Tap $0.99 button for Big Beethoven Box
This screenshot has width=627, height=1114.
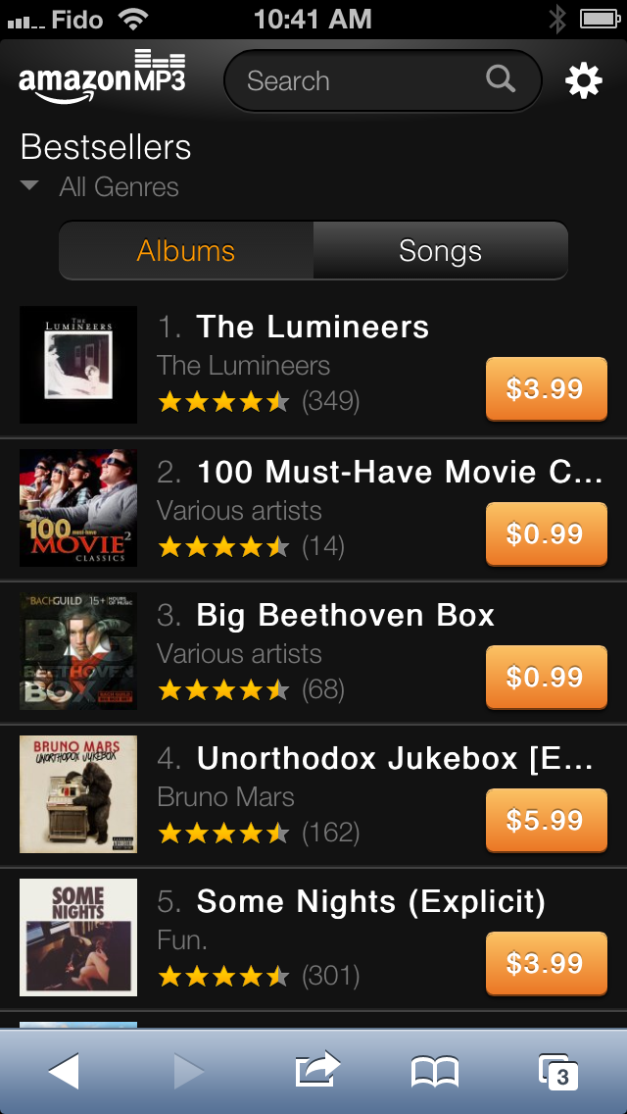coord(546,677)
